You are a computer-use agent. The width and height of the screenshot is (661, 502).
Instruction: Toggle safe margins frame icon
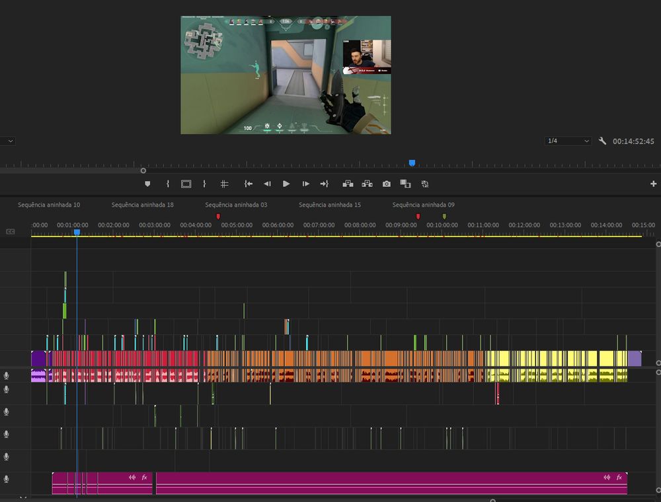[186, 184]
